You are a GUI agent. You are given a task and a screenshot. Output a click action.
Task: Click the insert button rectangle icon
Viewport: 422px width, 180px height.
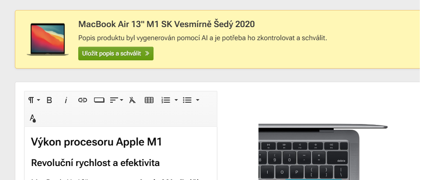[x=99, y=100]
